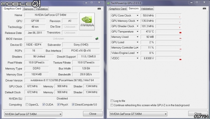
Task: Click Release Date value Jan 06, 2011
Action: [35, 33]
